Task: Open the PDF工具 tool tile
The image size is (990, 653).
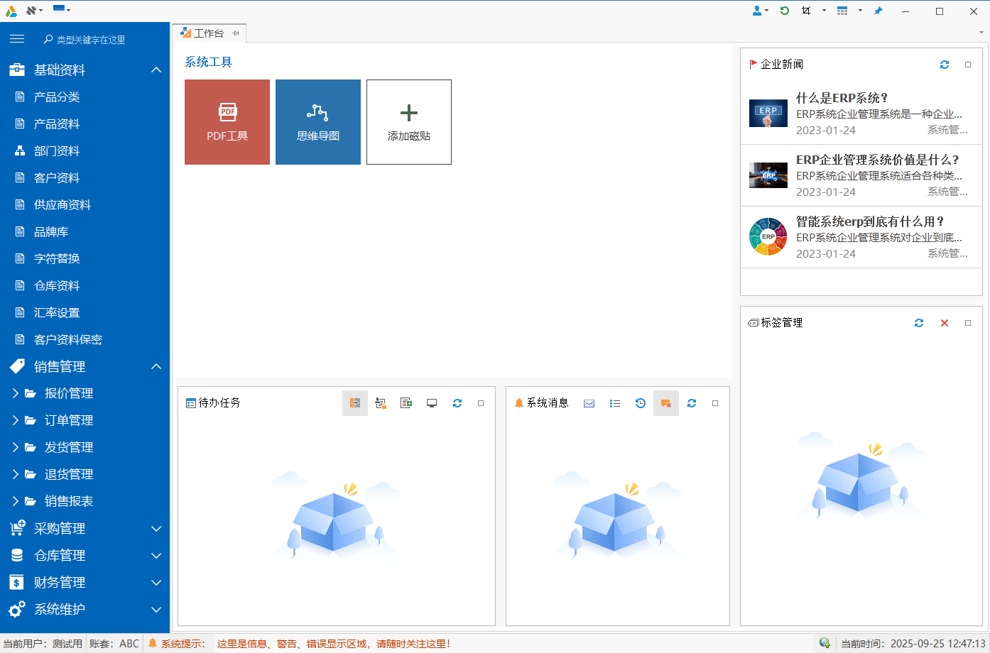Action: tap(227, 121)
